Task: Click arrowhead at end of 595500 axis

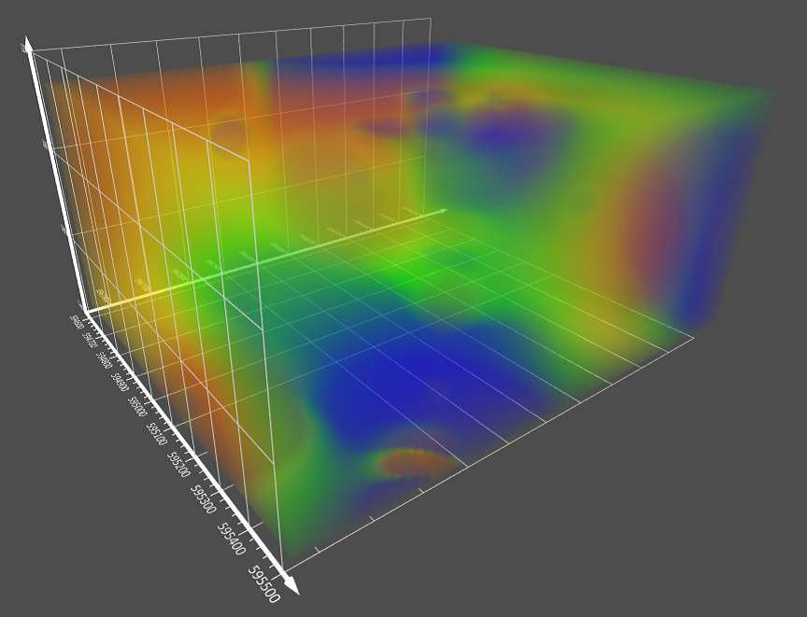Action: [x=290, y=584]
